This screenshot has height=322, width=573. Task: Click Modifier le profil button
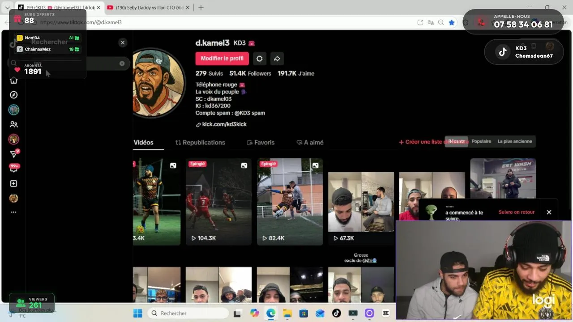pyautogui.click(x=222, y=59)
